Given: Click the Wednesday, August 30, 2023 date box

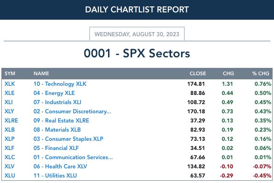Looking at the screenshot, I should pyautogui.click(x=137, y=34).
